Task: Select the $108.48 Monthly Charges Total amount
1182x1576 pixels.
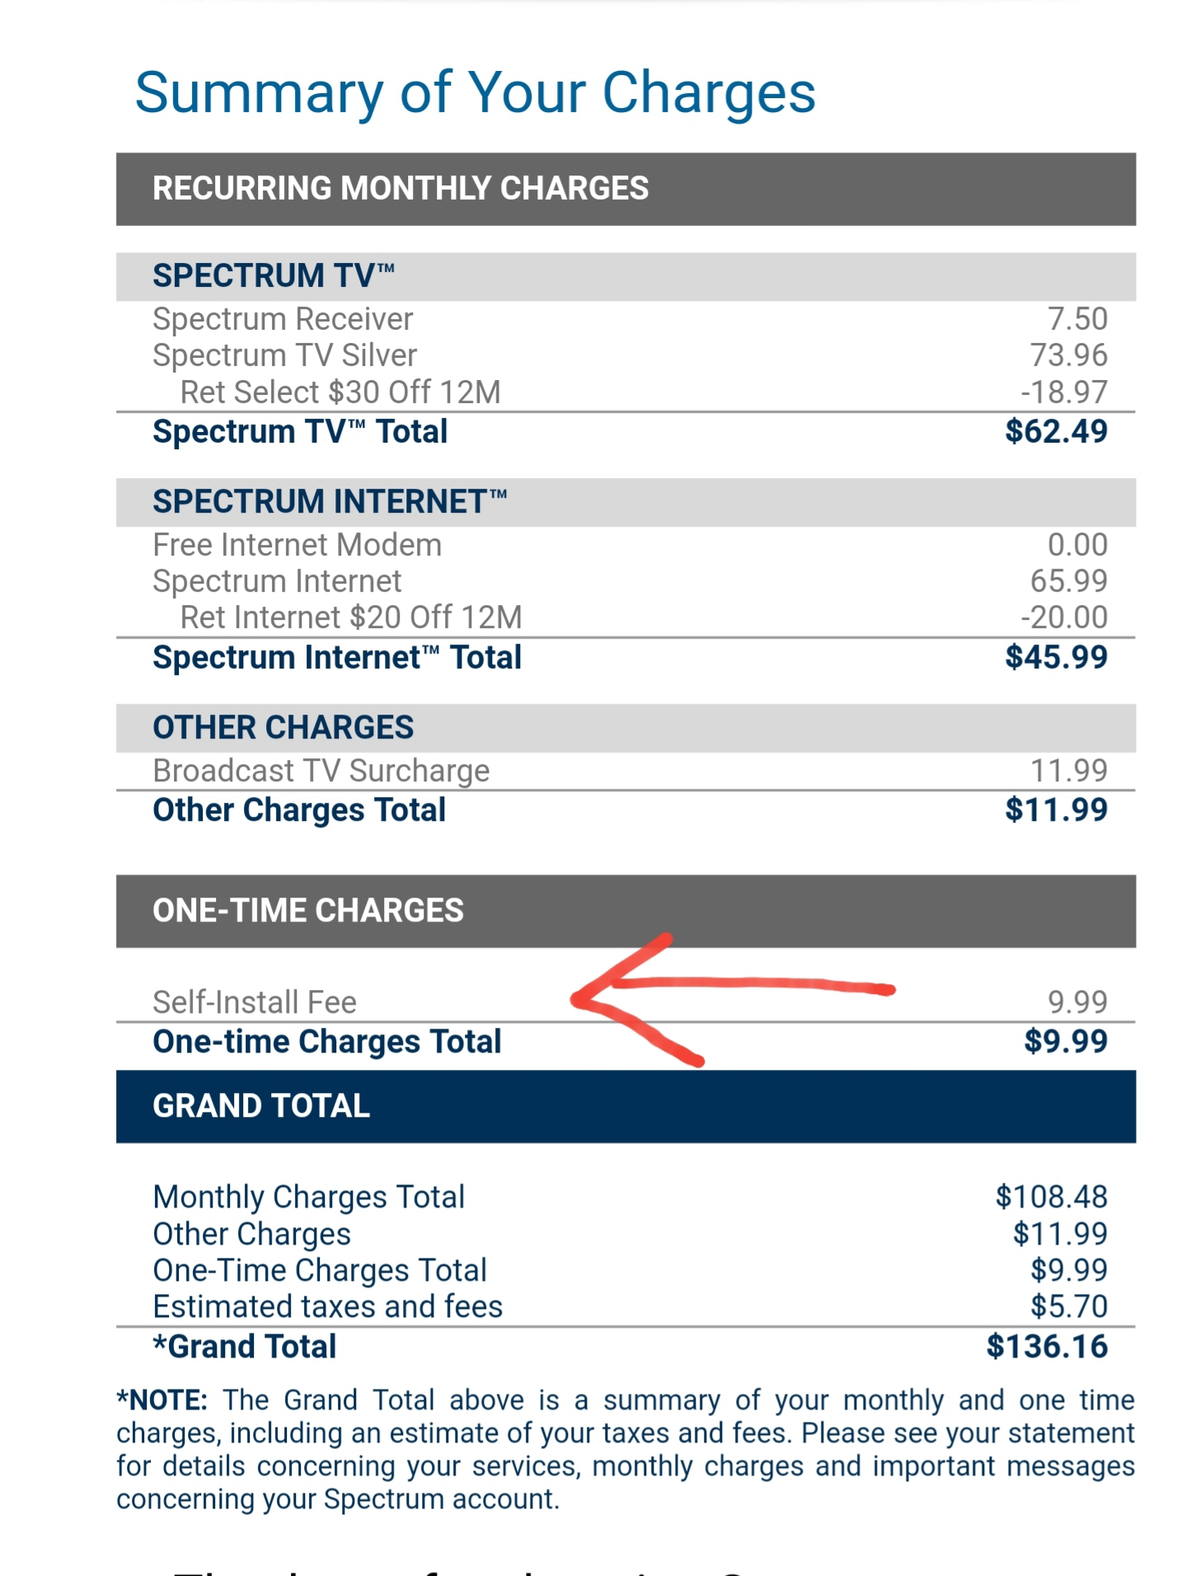Action: tap(1051, 1197)
